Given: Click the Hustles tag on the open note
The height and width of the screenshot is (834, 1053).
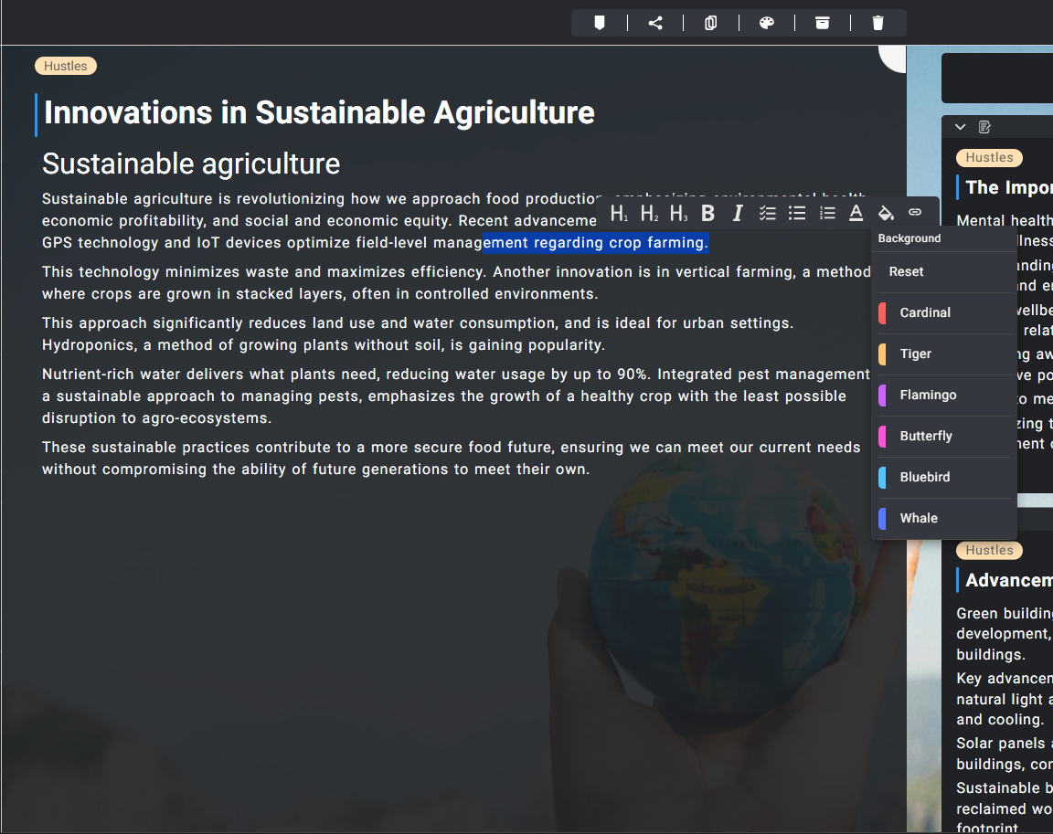Looking at the screenshot, I should [x=66, y=66].
